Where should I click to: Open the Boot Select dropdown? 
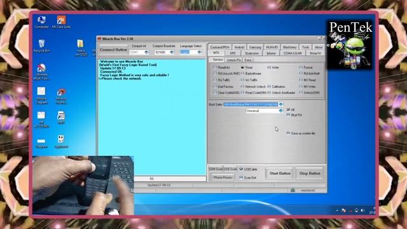point(253,104)
